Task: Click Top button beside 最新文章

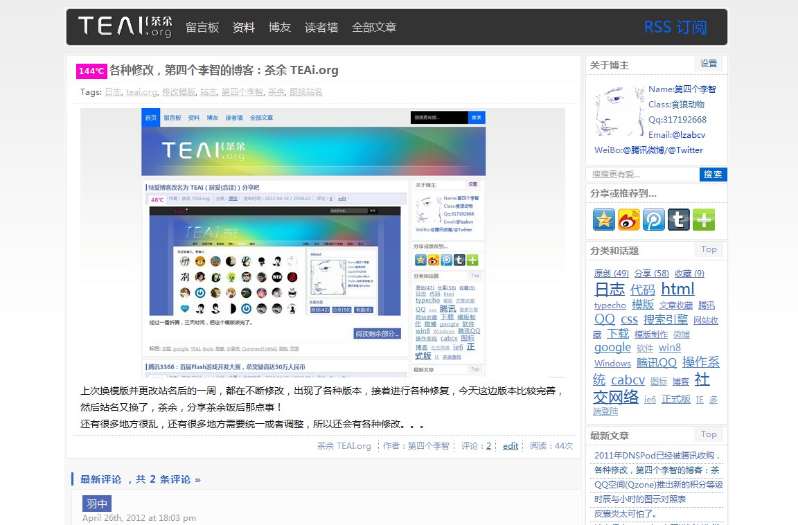Action: click(x=709, y=434)
